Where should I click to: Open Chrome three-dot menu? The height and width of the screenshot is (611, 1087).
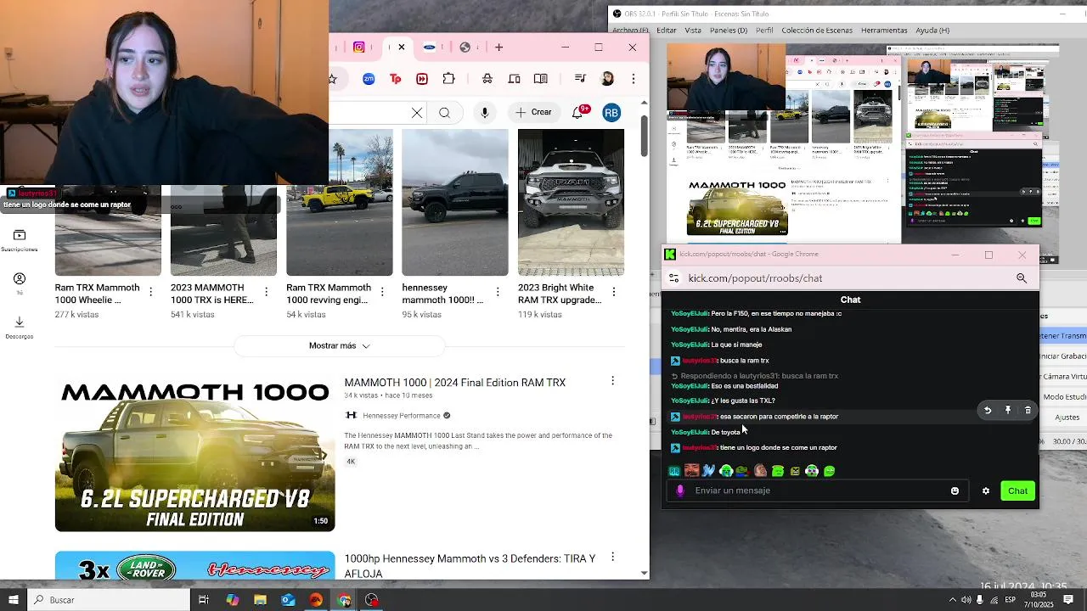[x=633, y=79]
